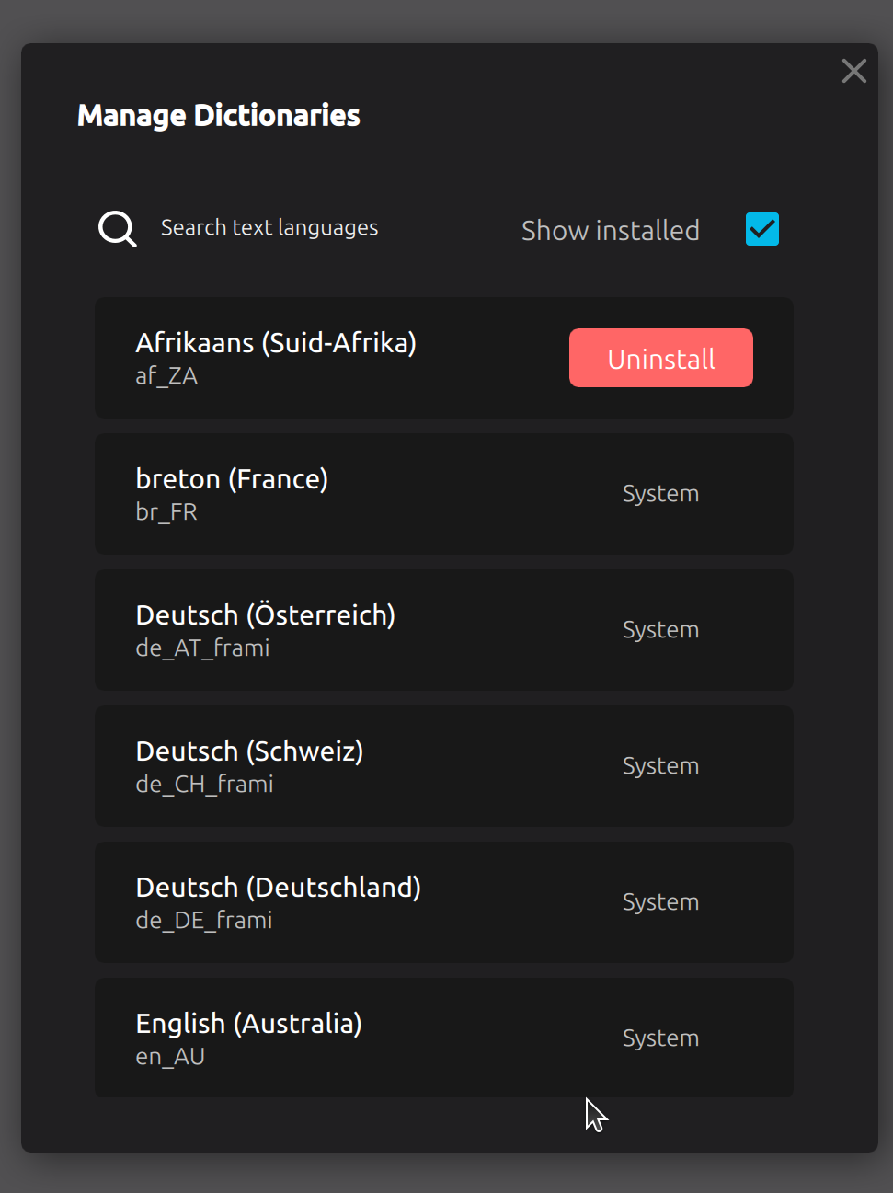Select the Deutsch (Österreich) entry

pos(444,630)
